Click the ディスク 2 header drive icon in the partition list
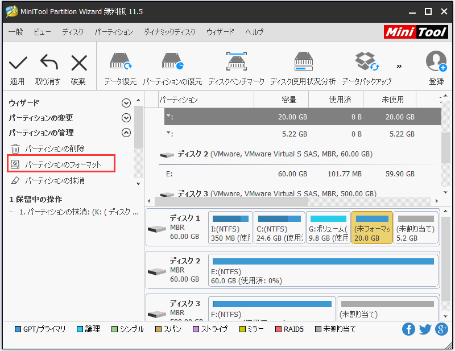Screen dimensions: 455x351 pyautogui.click(x=167, y=155)
